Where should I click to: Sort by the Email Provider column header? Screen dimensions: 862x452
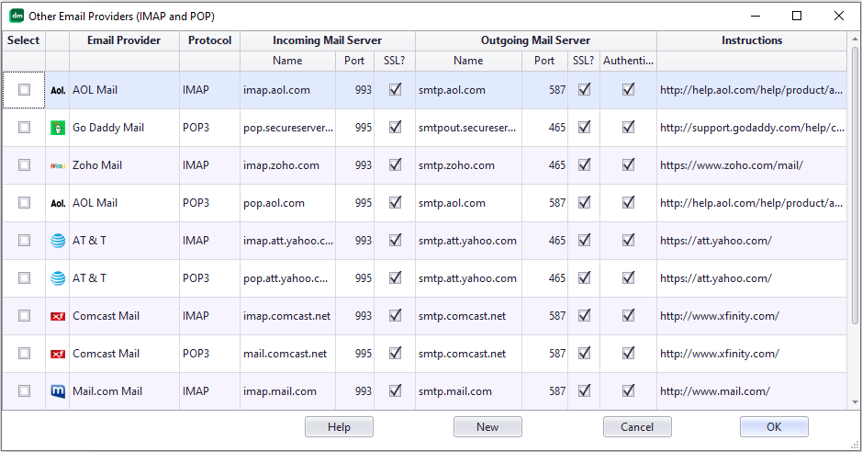(x=124, y=40)
